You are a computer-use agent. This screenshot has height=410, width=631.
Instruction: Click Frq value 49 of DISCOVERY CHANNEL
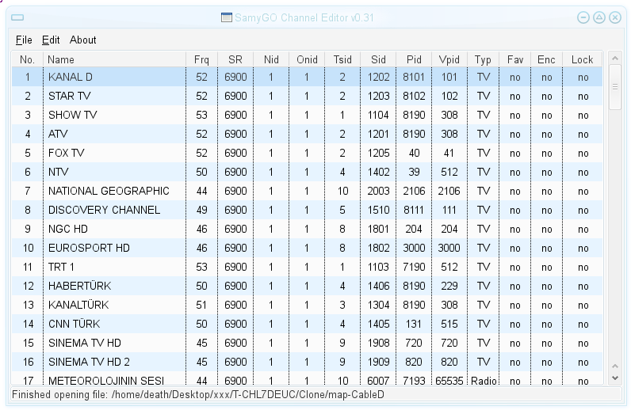(201, 210)
